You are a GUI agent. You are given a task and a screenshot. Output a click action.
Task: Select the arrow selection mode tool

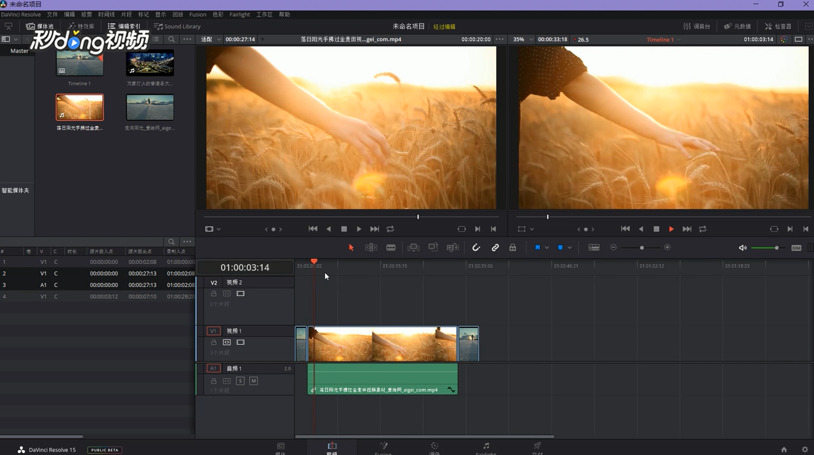[x=351, y=248]
